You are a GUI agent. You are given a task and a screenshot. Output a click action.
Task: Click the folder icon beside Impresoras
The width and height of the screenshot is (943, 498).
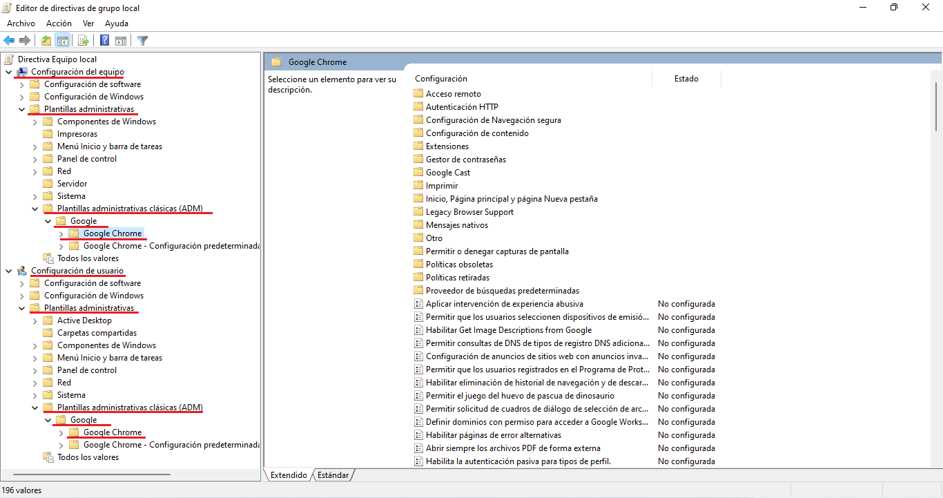48,133
